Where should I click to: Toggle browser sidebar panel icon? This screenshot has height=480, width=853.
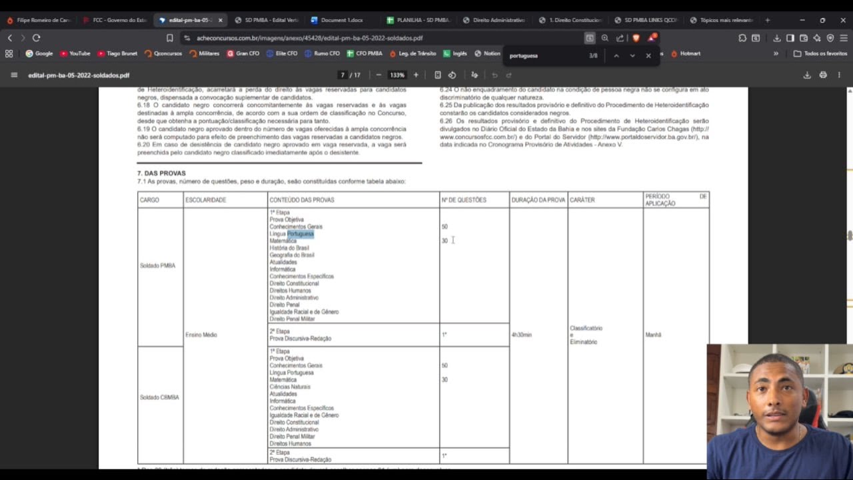point(790,38)
